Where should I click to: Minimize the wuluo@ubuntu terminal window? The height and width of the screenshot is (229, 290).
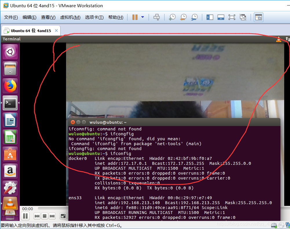pyautogui.click(x=78, y=122)
